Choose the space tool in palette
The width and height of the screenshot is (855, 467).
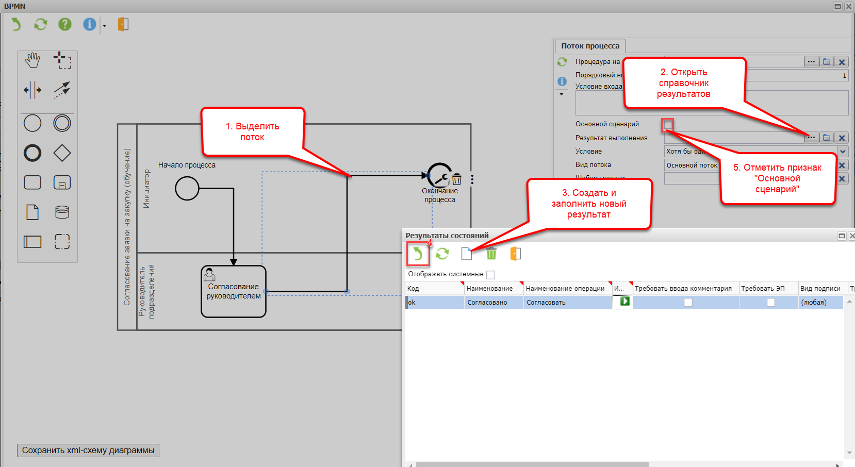click(32, 90)
